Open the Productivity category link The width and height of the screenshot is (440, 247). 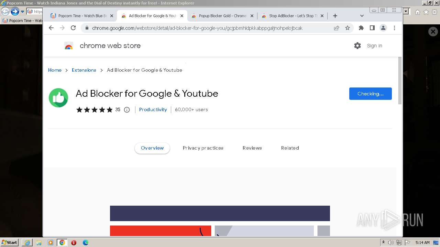[x=153, y=109]
